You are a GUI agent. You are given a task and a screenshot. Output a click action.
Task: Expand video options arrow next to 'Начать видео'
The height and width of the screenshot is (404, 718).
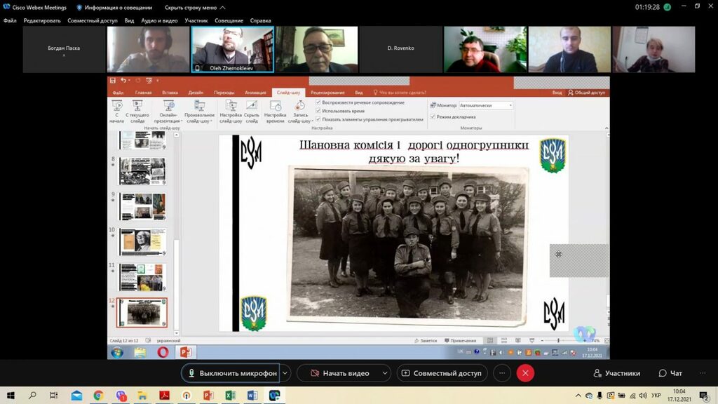(385, 373)
